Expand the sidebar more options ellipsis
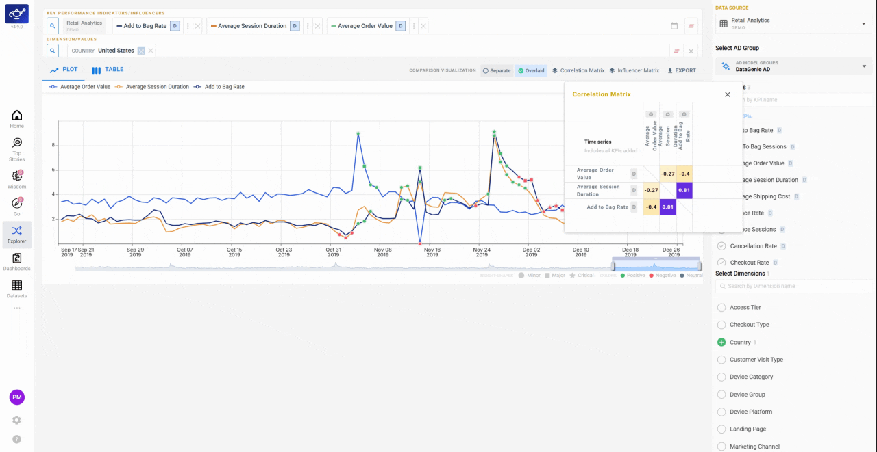 (16, 308)
